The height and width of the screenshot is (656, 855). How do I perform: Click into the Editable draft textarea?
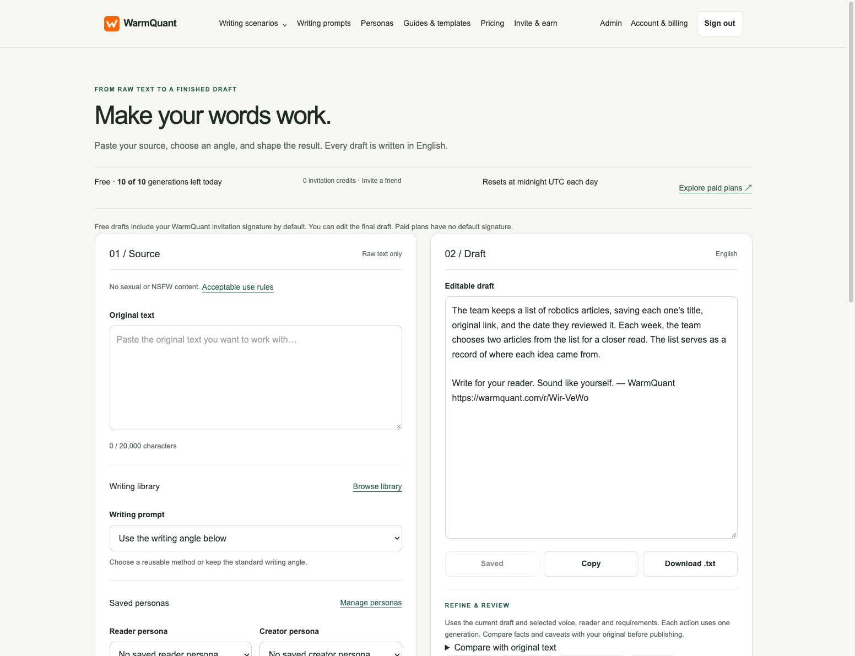pos(591,418)
